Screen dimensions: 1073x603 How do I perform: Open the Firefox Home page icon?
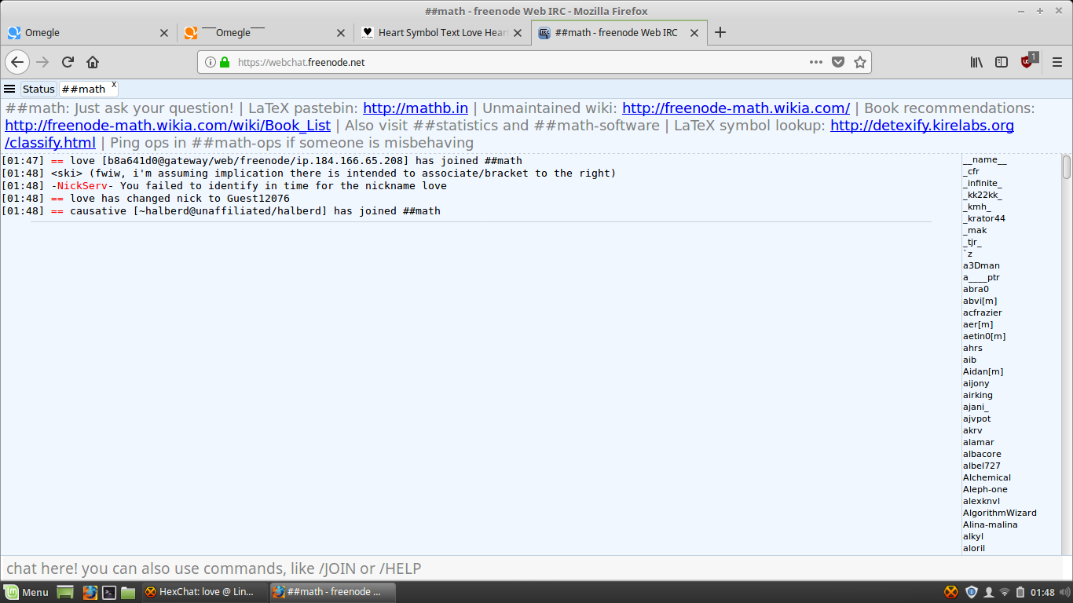point(93,62)
